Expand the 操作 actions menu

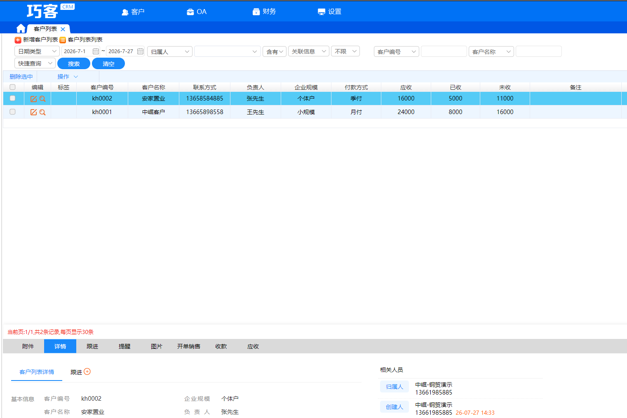tap(68, 77)
